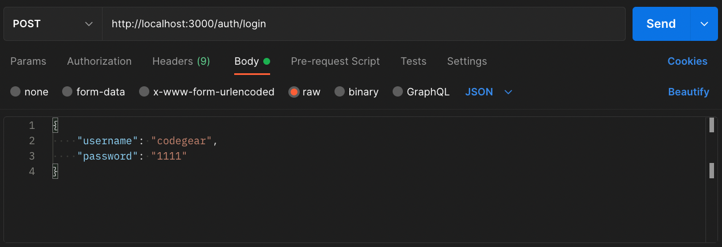Beautify the JSON body
This screenshot has width=722, height=247.
coord(688,92)
